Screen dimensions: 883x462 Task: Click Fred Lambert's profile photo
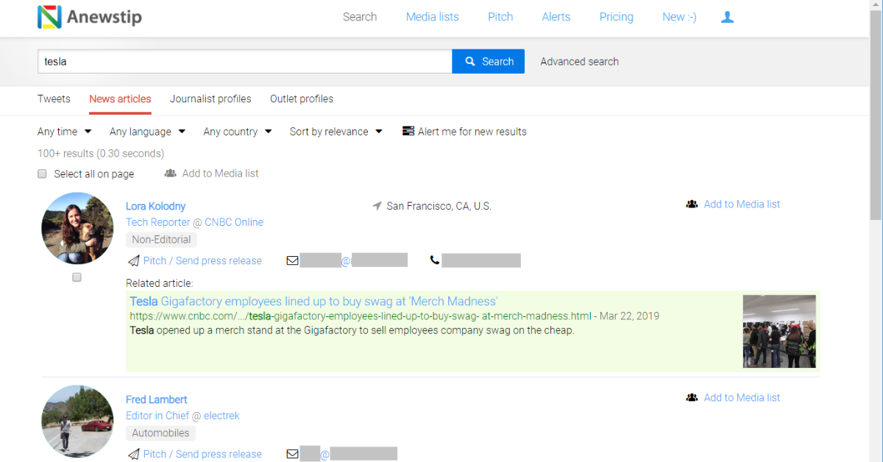click(x=77, y=422)
